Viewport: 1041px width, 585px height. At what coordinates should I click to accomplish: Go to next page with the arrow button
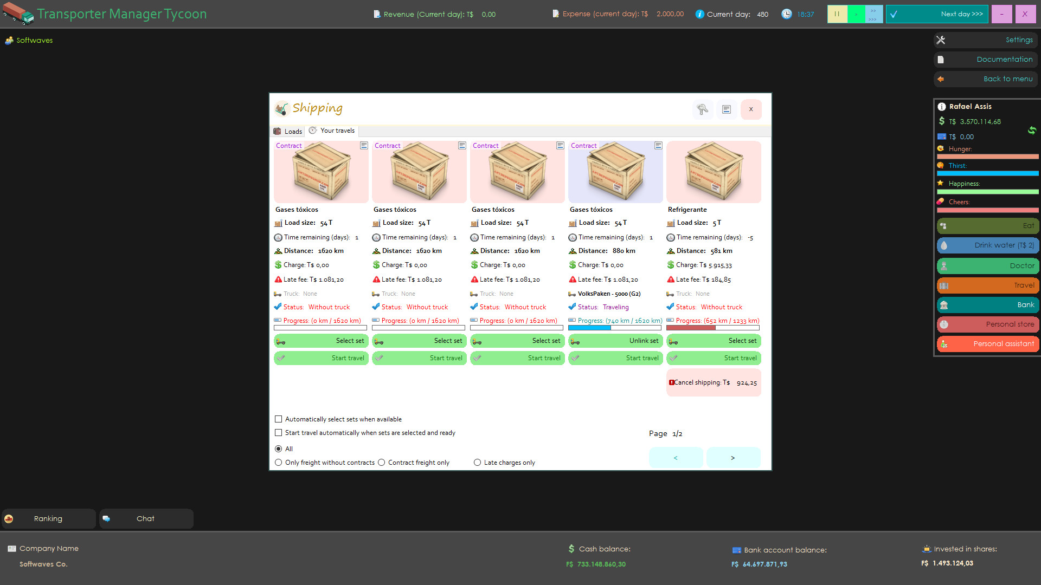tap(733, 457)
